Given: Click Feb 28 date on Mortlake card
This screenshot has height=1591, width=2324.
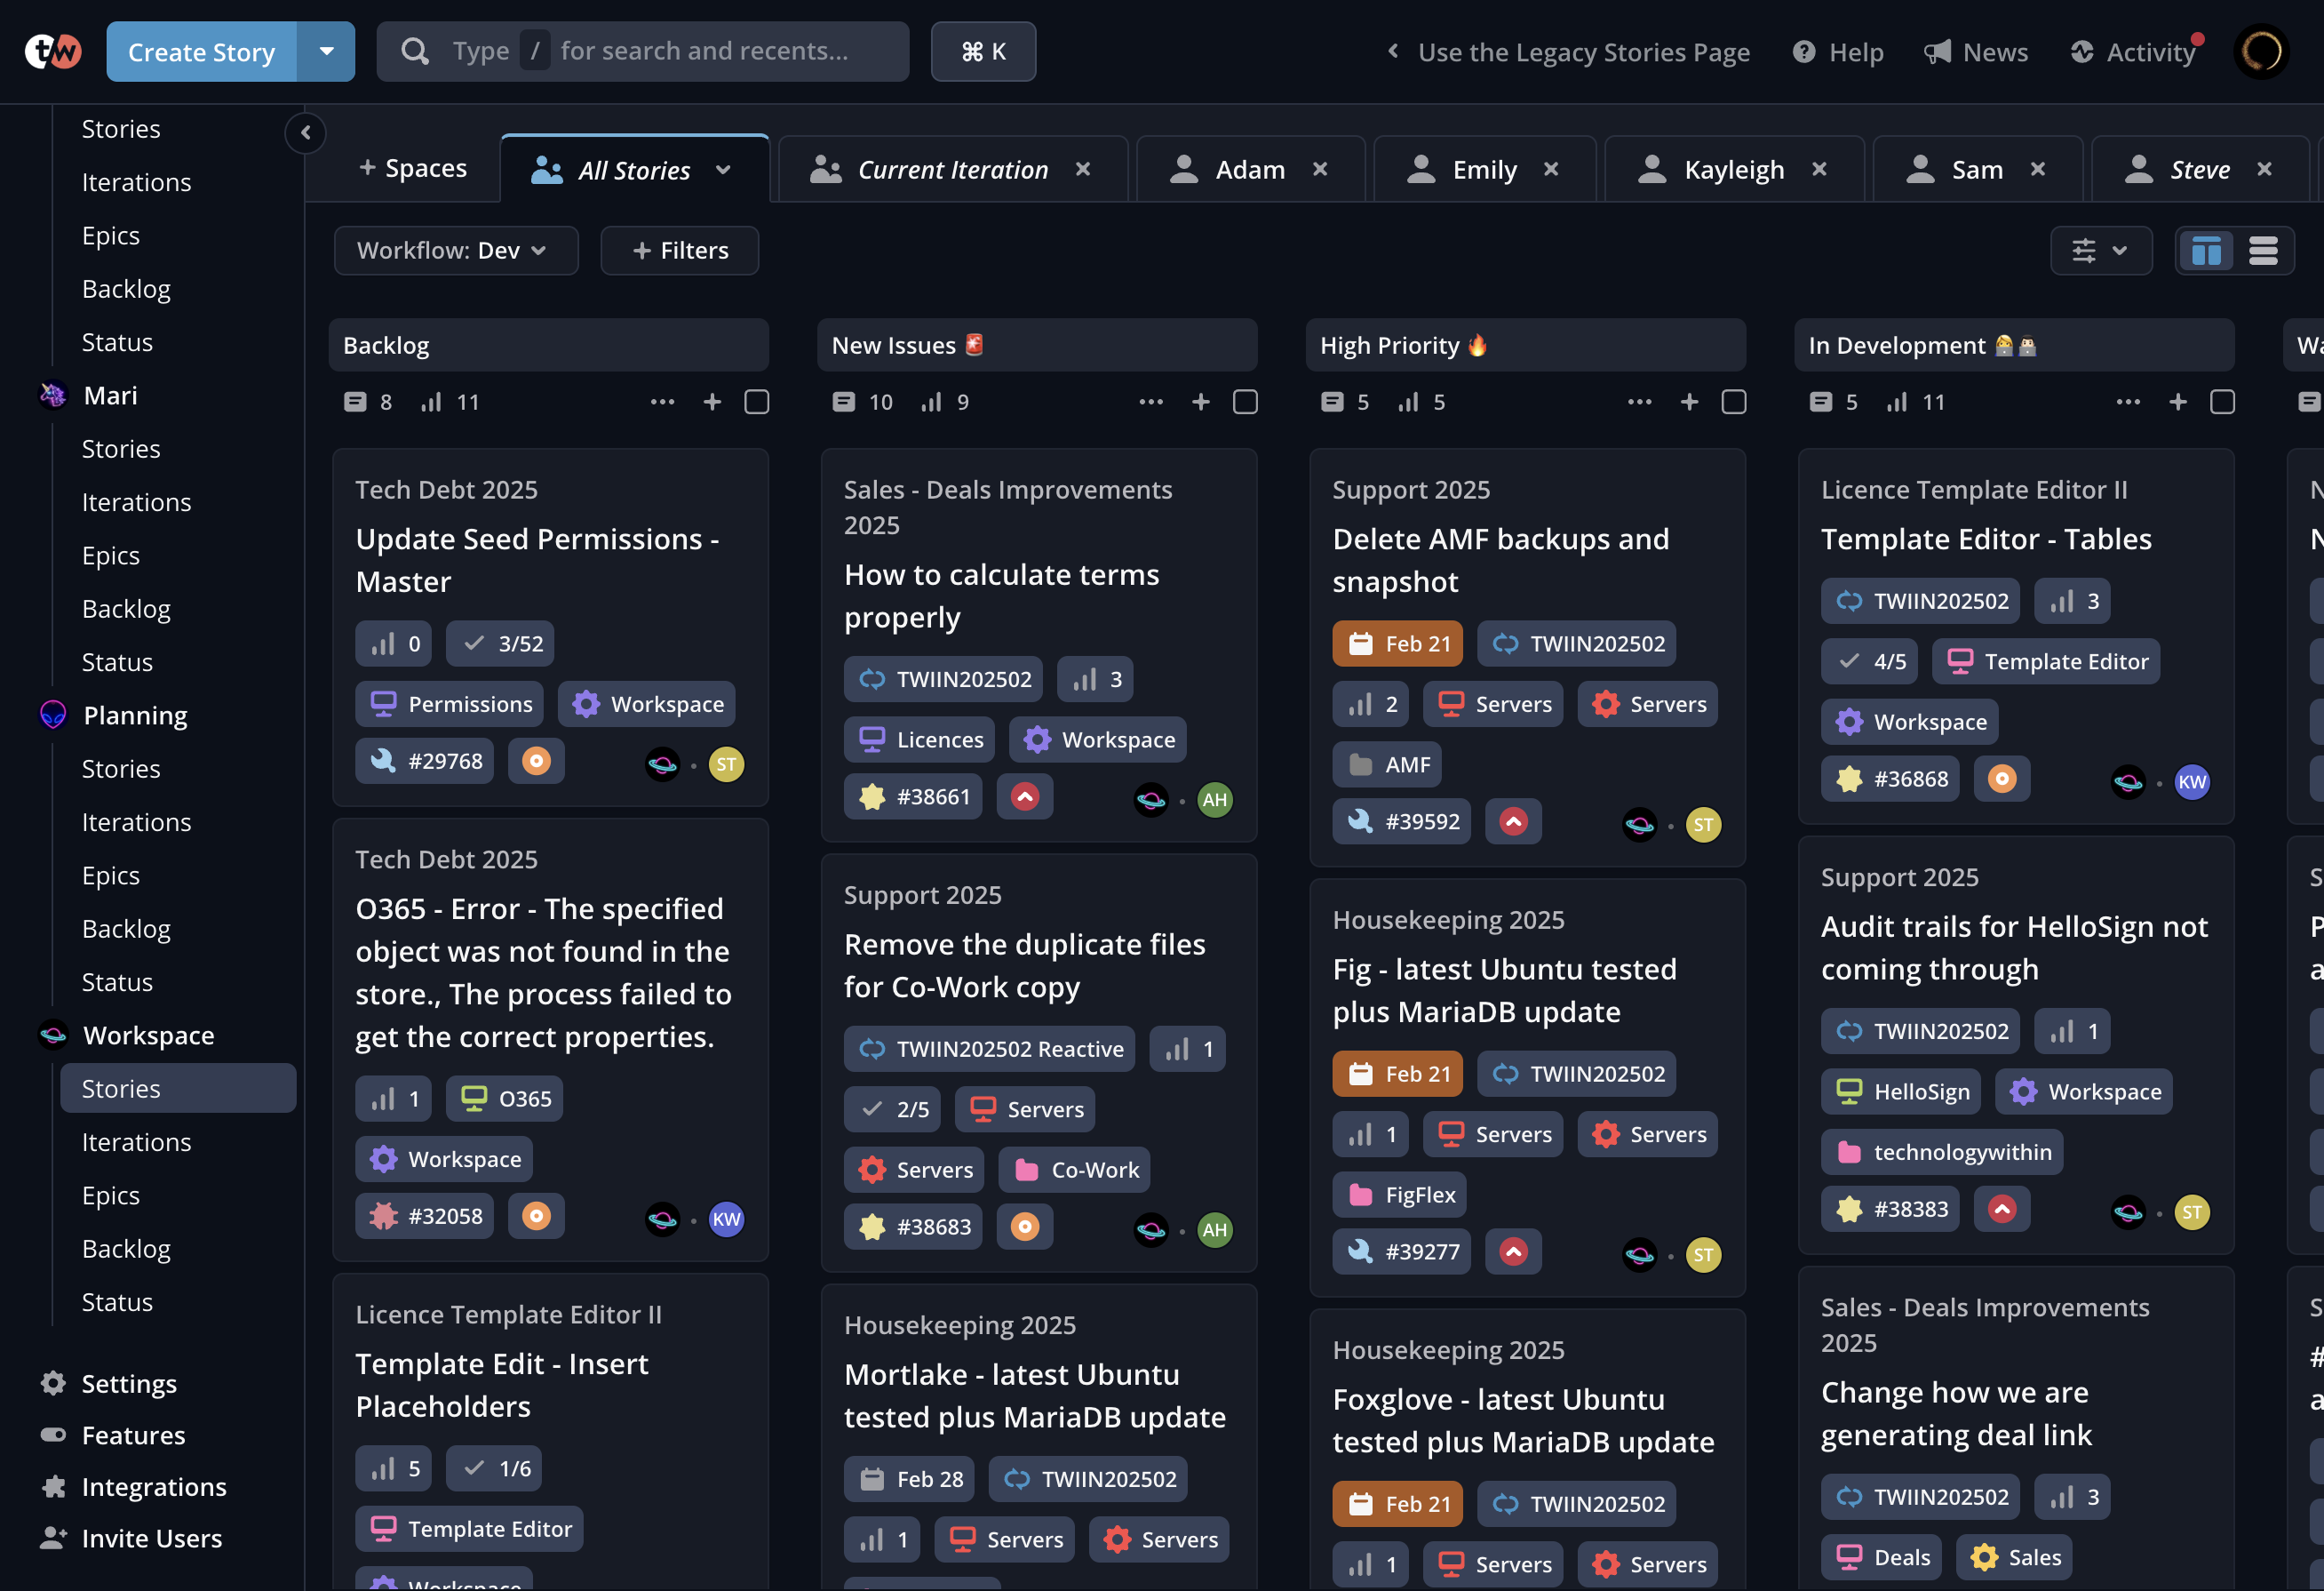Looking at the screenshot, I should 909,1479.
